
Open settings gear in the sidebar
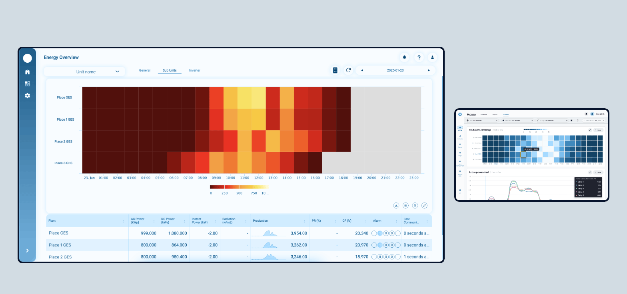[27, 96]
